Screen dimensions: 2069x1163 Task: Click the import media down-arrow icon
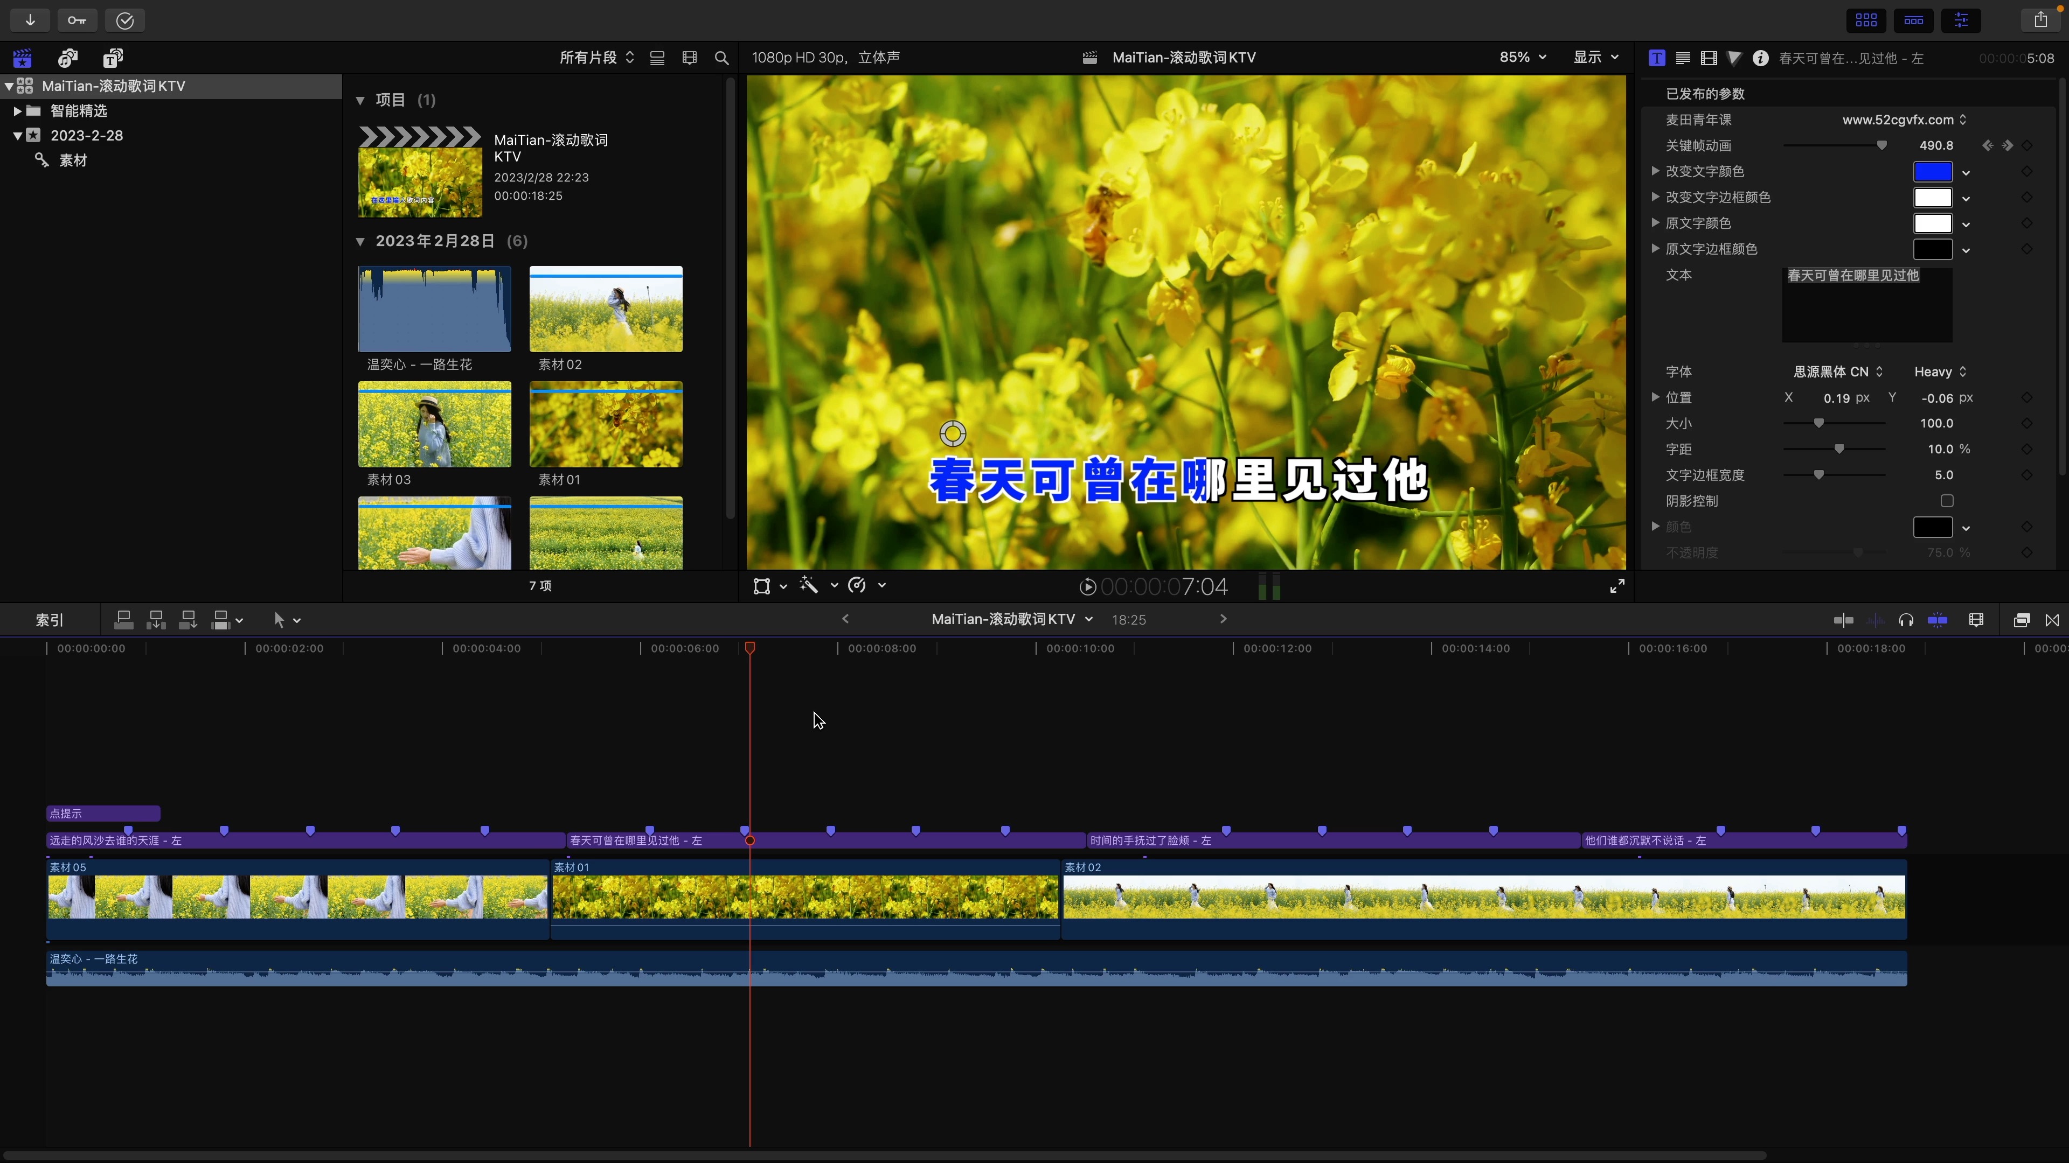click(30, 20)
